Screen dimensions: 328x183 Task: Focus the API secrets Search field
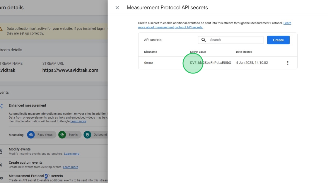pyautogui.click(x=231, y=40)
